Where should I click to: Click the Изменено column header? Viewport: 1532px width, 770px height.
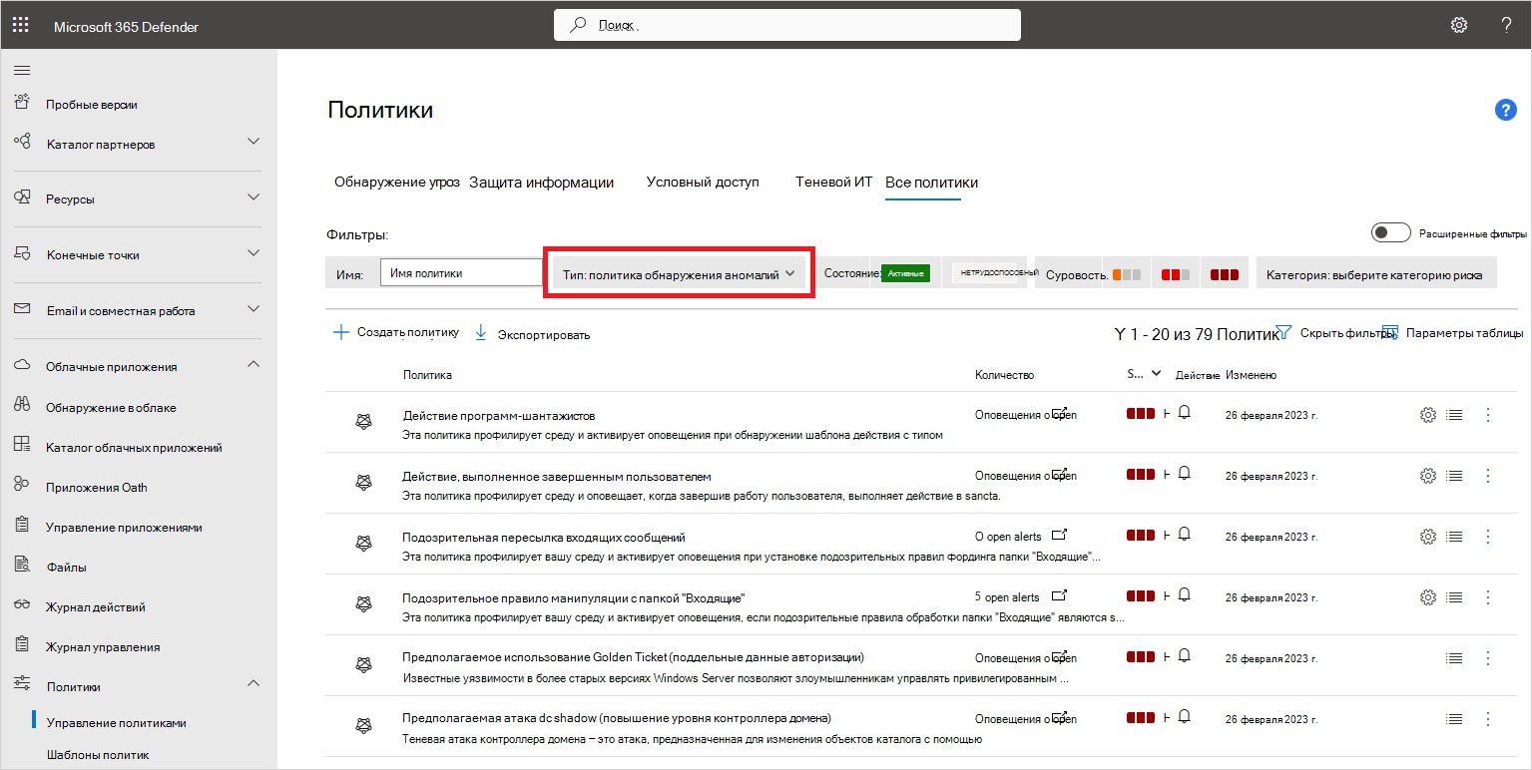click(1251, 375)
